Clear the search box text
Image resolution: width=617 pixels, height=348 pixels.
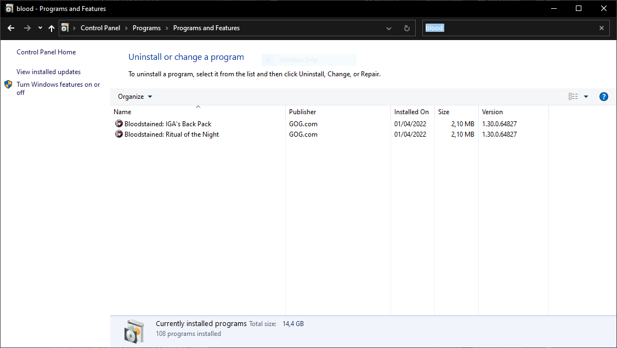pyautogui.click(x=602, y=28)
